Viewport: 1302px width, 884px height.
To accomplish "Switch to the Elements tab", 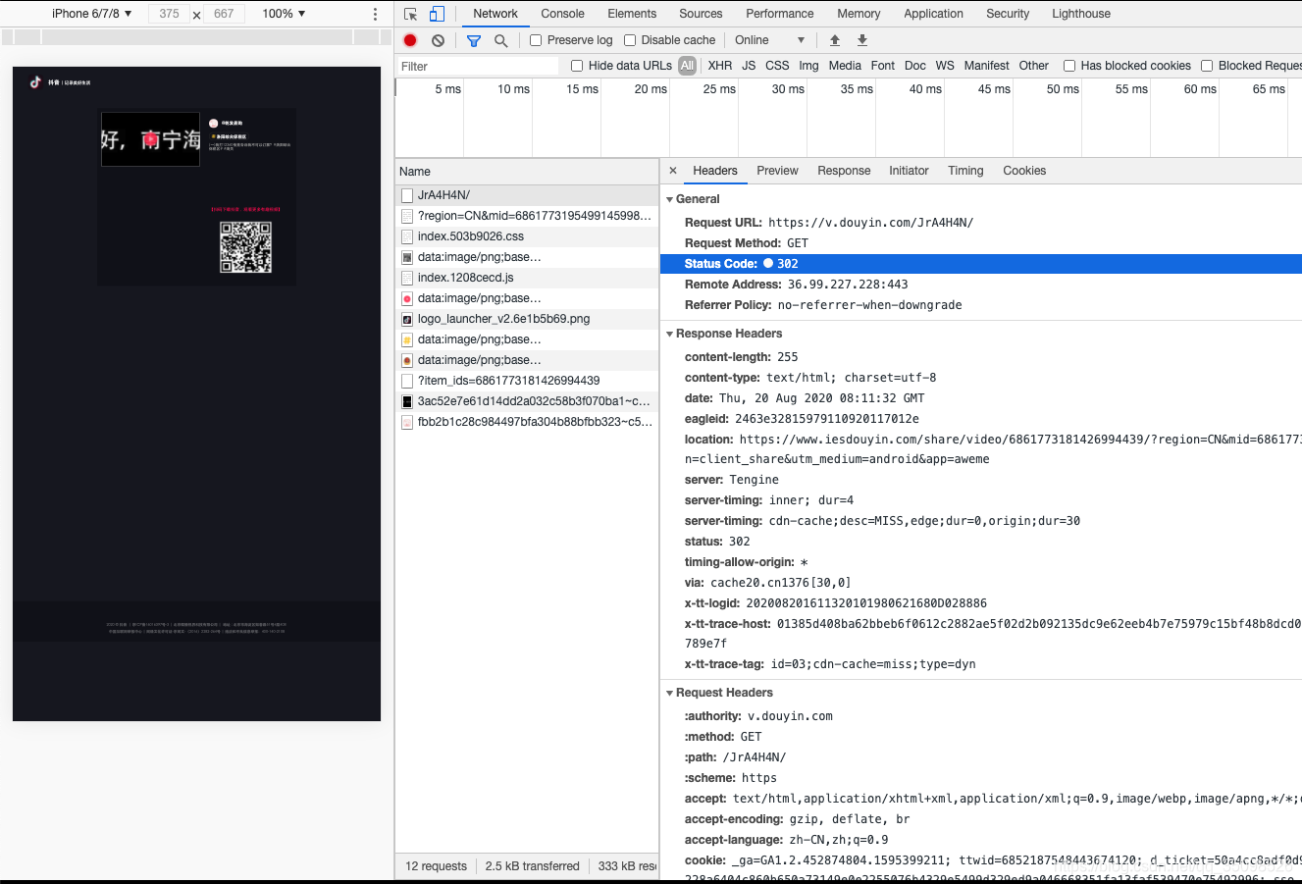I will tap(632, 14).
